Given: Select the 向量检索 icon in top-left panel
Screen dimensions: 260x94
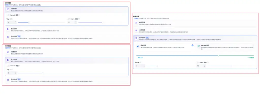Looking at the screenshot, I should (x=8, y=9).
